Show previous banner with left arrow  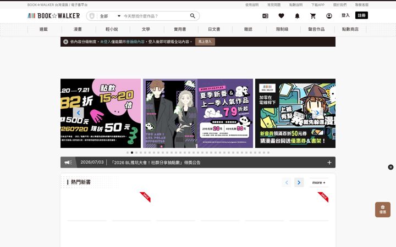78,113
